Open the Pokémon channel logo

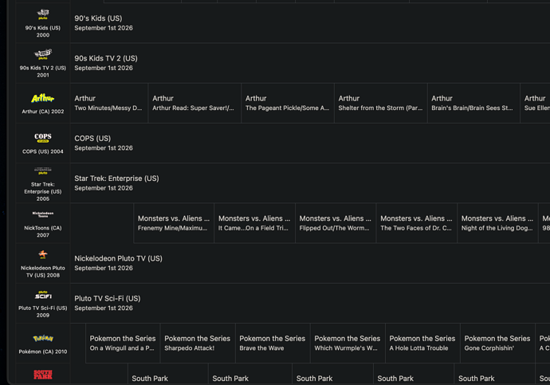tap(43, 338)
